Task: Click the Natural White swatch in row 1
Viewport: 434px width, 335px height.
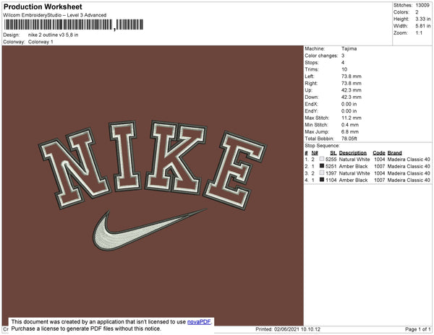Action: (322, 159)
